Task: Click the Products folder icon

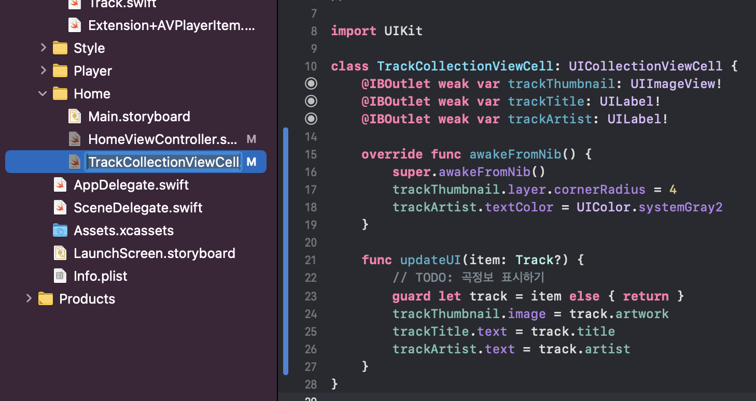Action: point(46,299)
